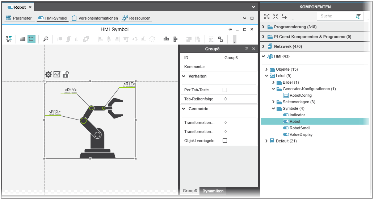Click the Suche search field
This screenshot has height=200, width=374.
point(335,16)
